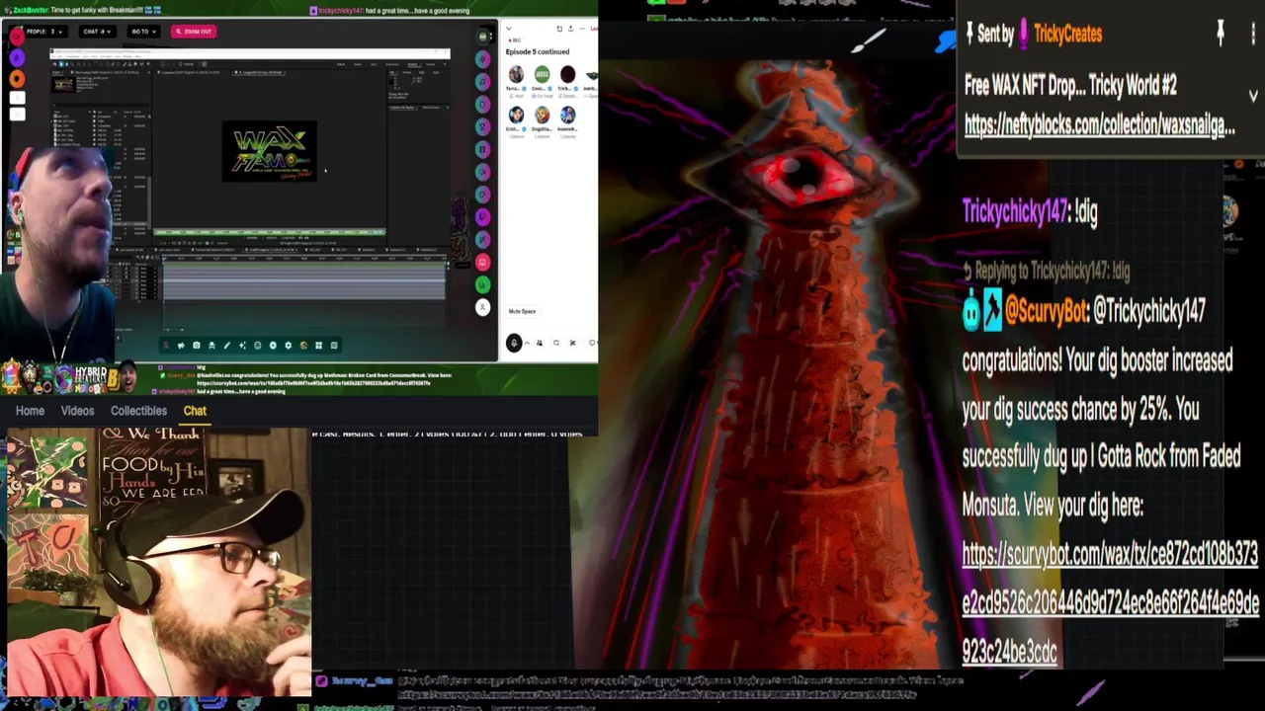
Task: Toggle the red camera button in left sidebar
Action: [17, 37]
